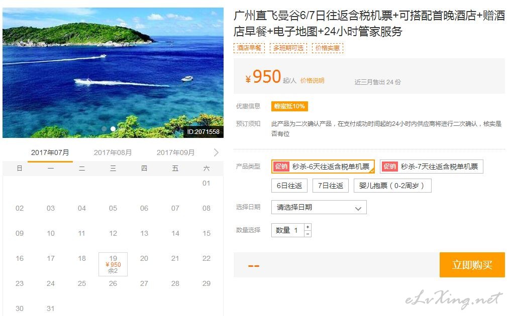The height and width of the screenshot is (316, 508).
Task: Choose the 6日往返 option
Action: click(x=289, y=186)
